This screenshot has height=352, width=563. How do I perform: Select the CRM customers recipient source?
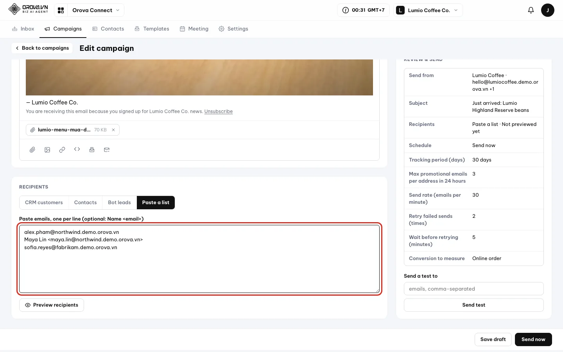coord(44,203)
